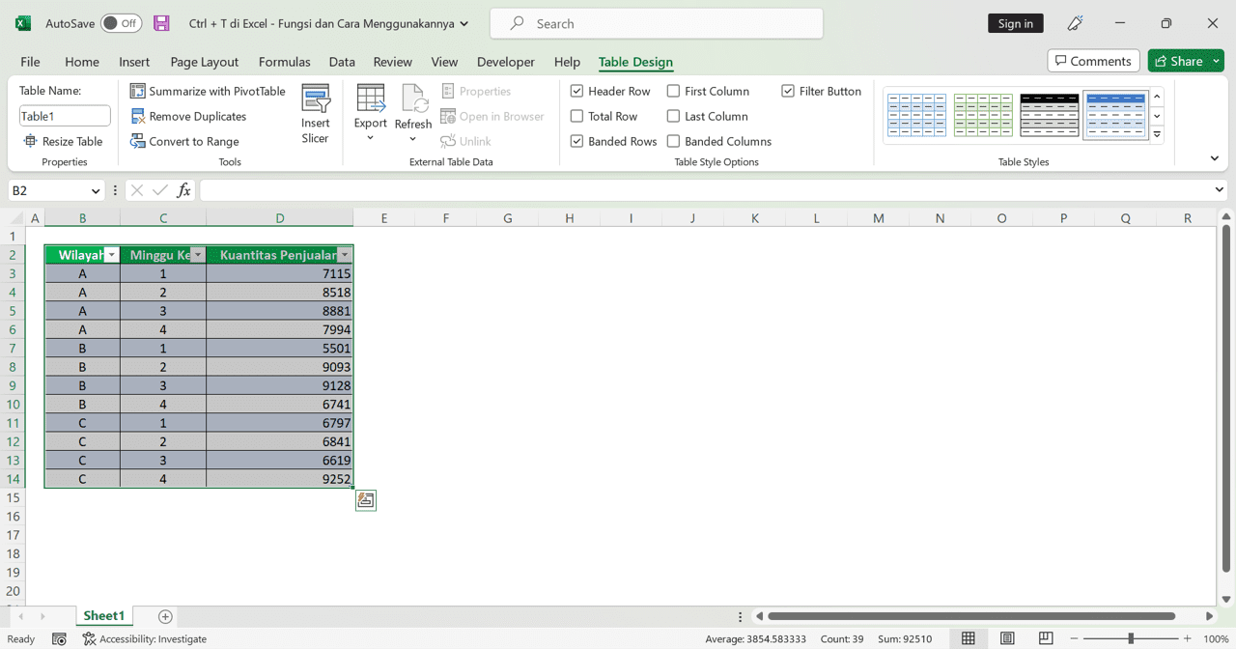Open the Comments pane
This screenshot has width=1236, height=649.
(x=1093, y=61)
